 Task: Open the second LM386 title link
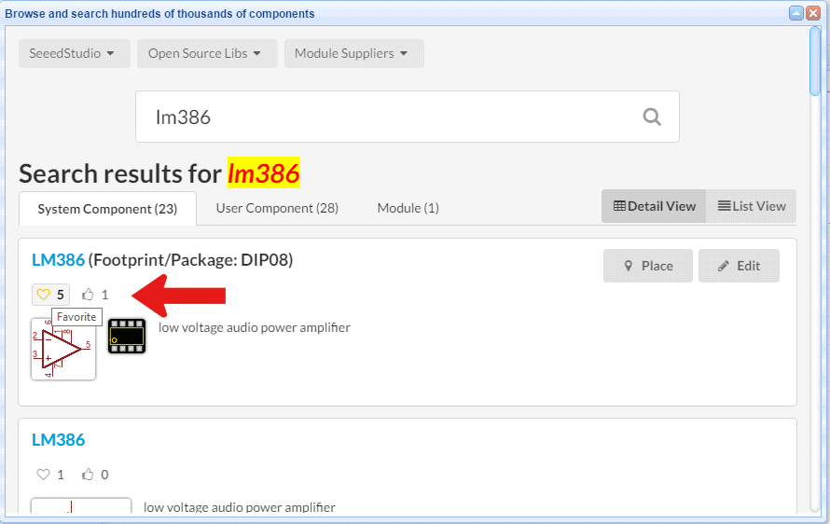58,440
